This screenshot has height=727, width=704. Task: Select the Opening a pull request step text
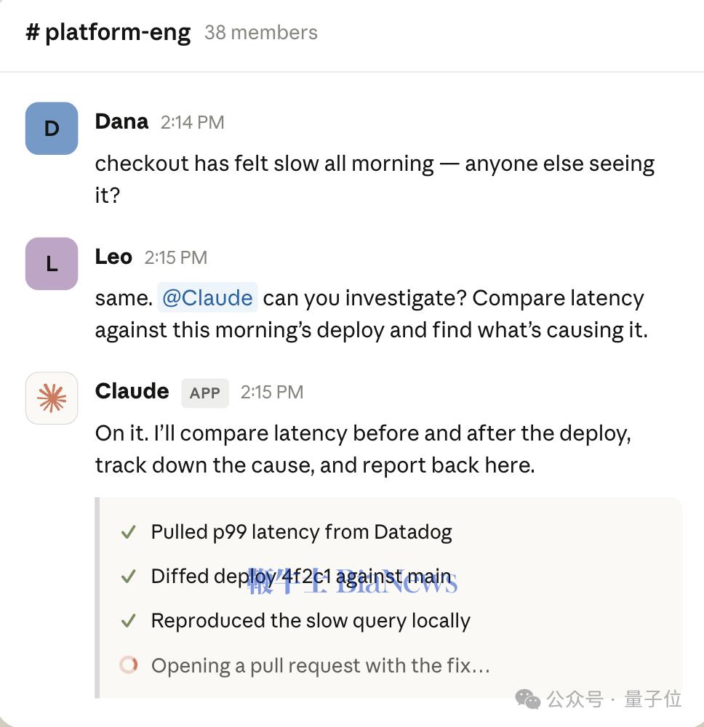click(321, 666)
